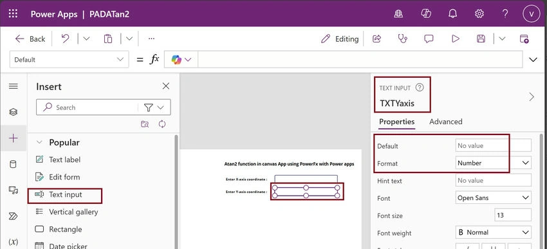The height and width of the screenshot is (249, 547).
Task: Open help question mark in header
Action: pyautogui.click(x=505, y=14)
